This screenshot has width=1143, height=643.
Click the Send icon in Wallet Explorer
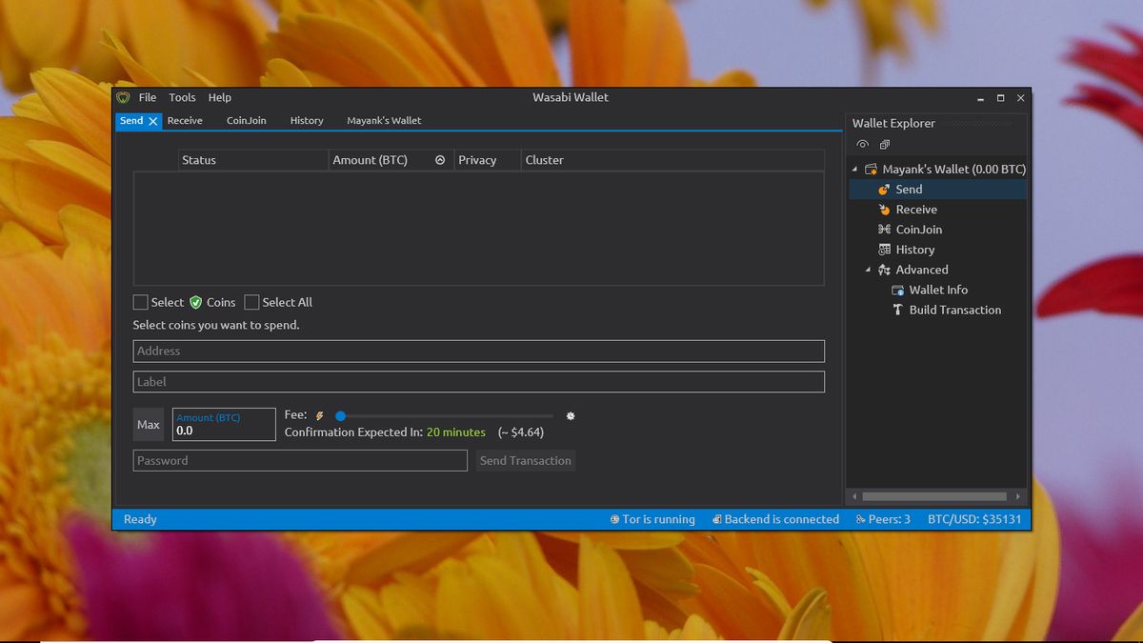884,190
